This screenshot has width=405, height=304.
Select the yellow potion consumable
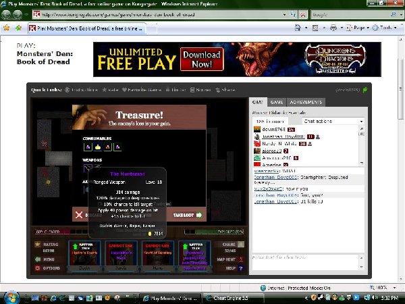98,147
